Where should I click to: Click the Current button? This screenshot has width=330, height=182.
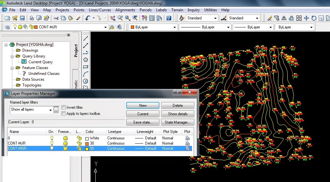click(x=143, y=114)
